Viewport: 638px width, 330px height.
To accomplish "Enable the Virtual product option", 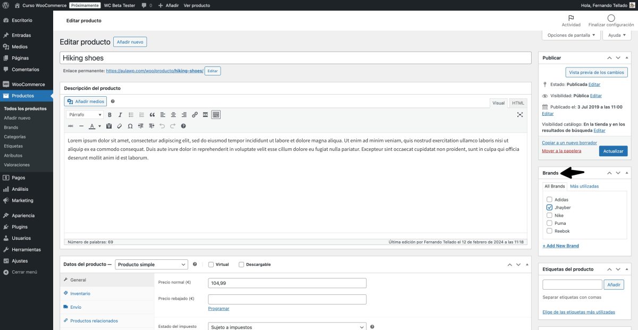I will pyautogui.click(x=211, y=264).
